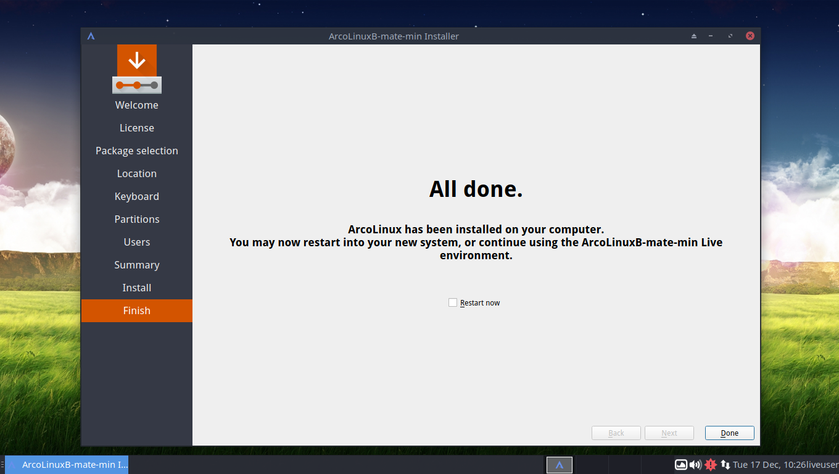Click the Package selection step in sidebar
This screenshot has width=839, height=474.
coord(137,151)
